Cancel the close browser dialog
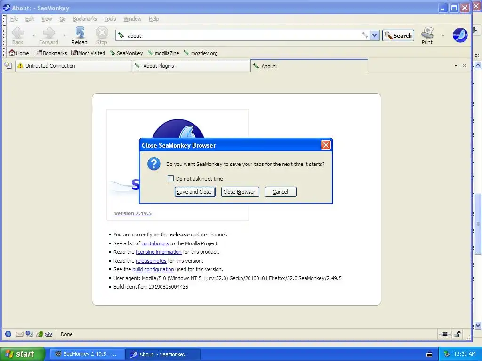The image size is (482, 361). tap(281, 192)
